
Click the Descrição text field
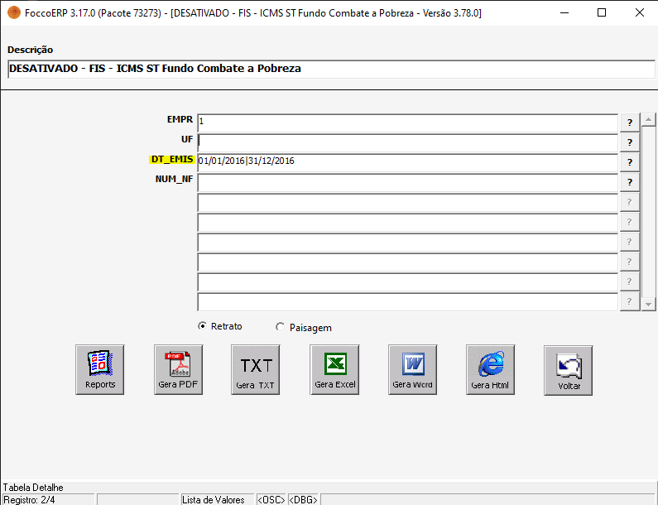[x=331, y=69]
